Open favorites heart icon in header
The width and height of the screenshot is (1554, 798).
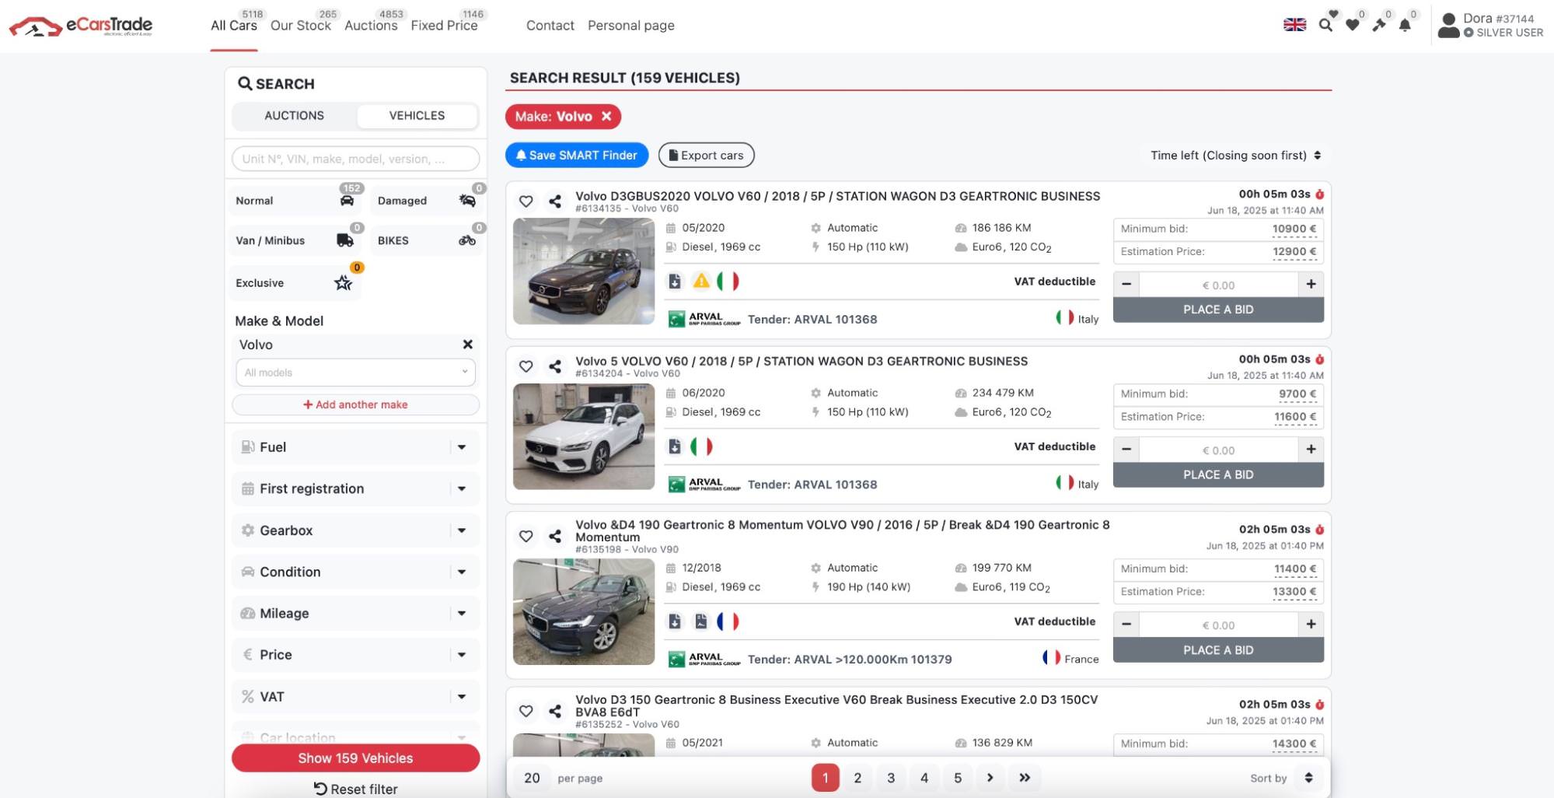coord(1353,25)
